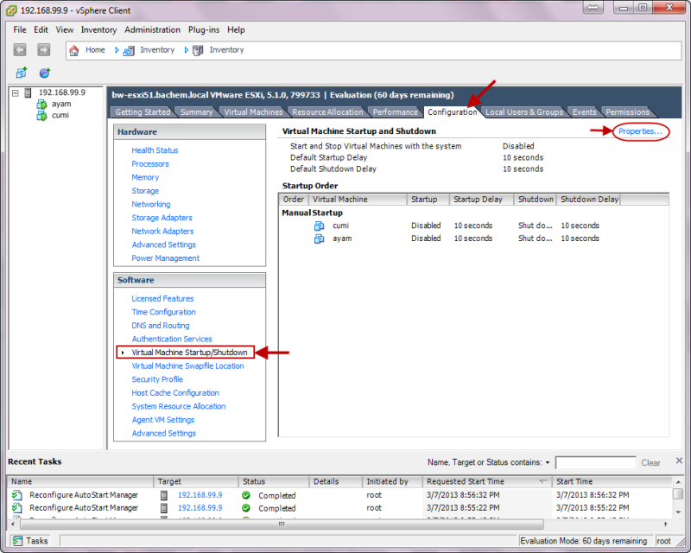The image size is (691, 553).
Task: Click the Clear button in Recent Tasks
Action: 650,463
